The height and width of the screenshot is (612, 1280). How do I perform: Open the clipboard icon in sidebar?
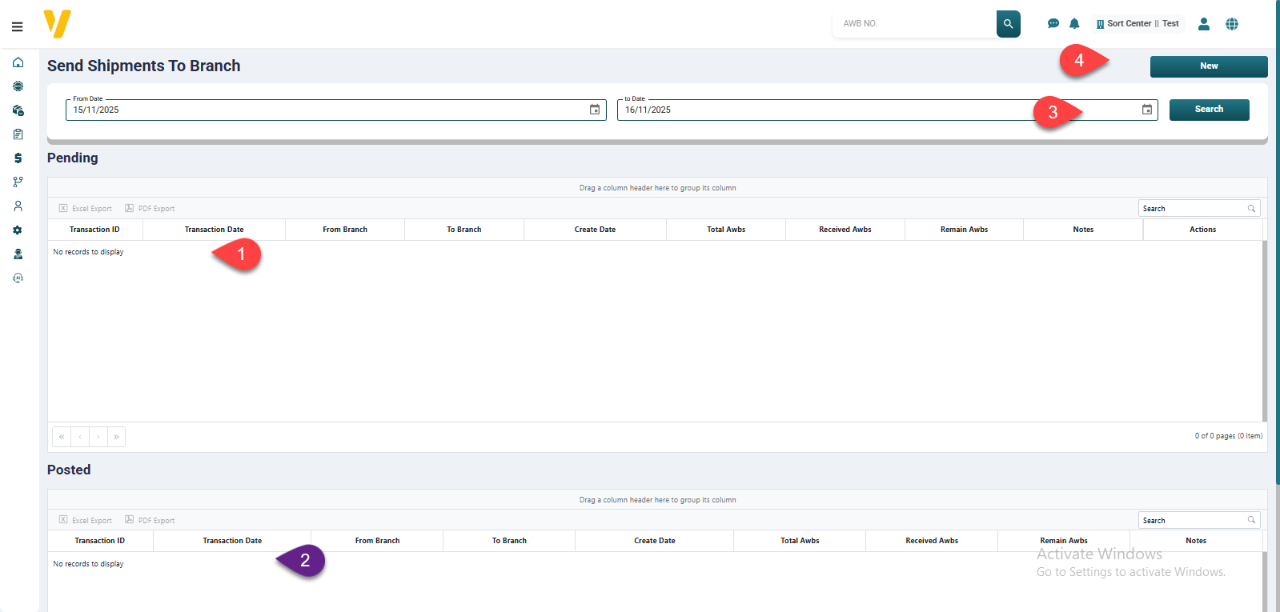[x=18, y=134]
